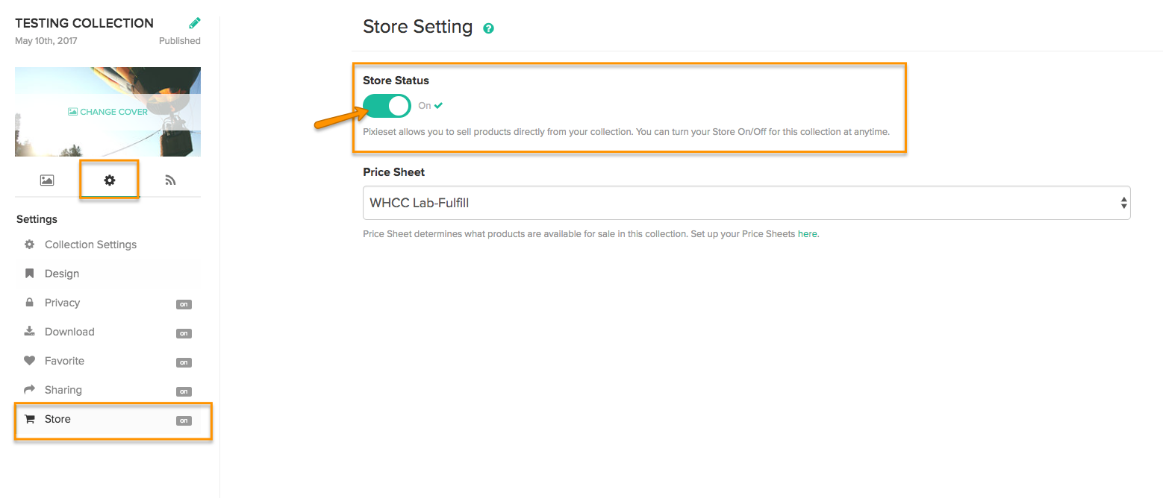Open the activity feed RSS icon tab
Screen dimensions: 1163x498
coord(170,180)
